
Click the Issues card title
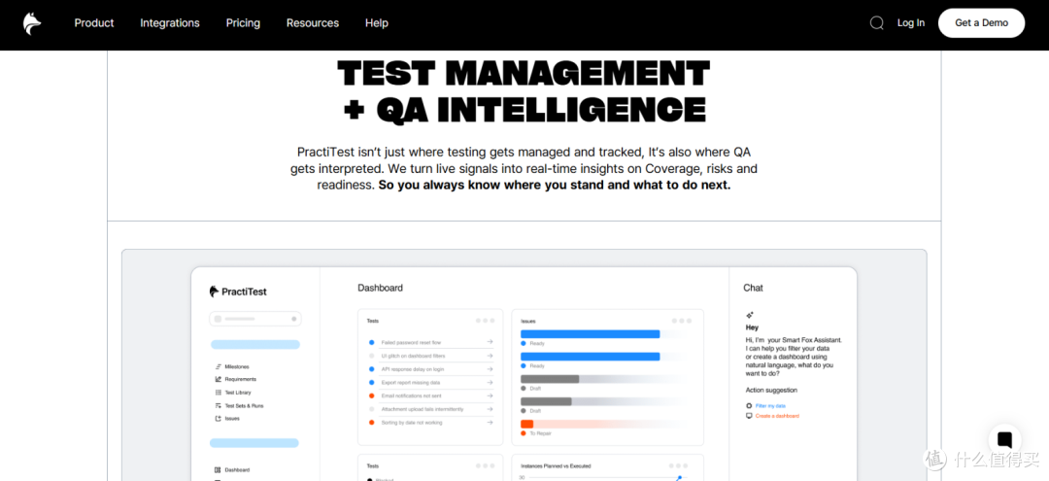tap(527, 321)
